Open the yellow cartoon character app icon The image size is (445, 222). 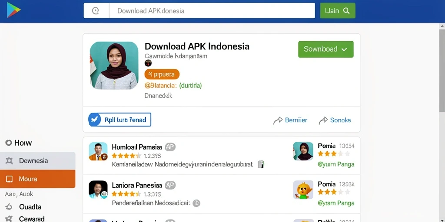[x=303, y=189]
